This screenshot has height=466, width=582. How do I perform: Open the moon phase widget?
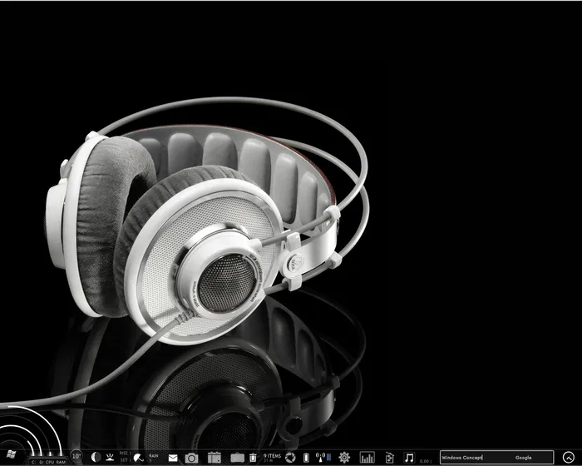point(96,457)
